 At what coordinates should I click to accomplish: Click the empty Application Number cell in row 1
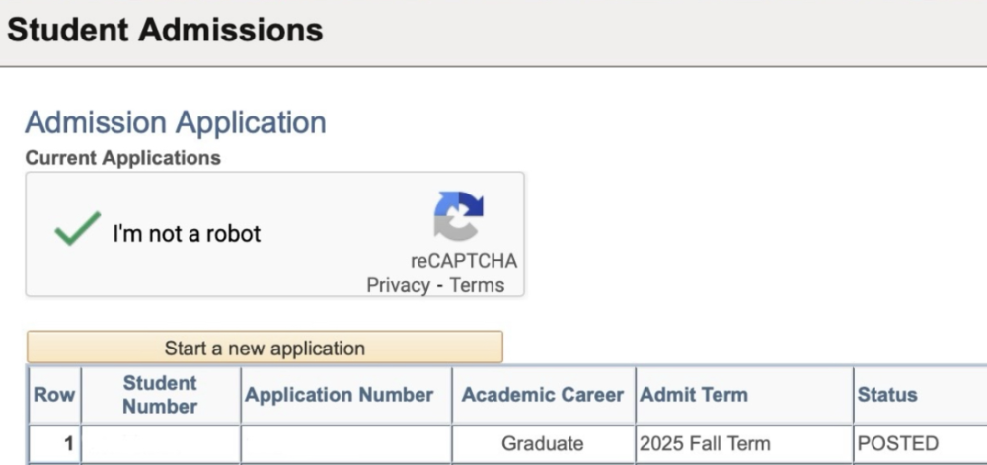346,444
